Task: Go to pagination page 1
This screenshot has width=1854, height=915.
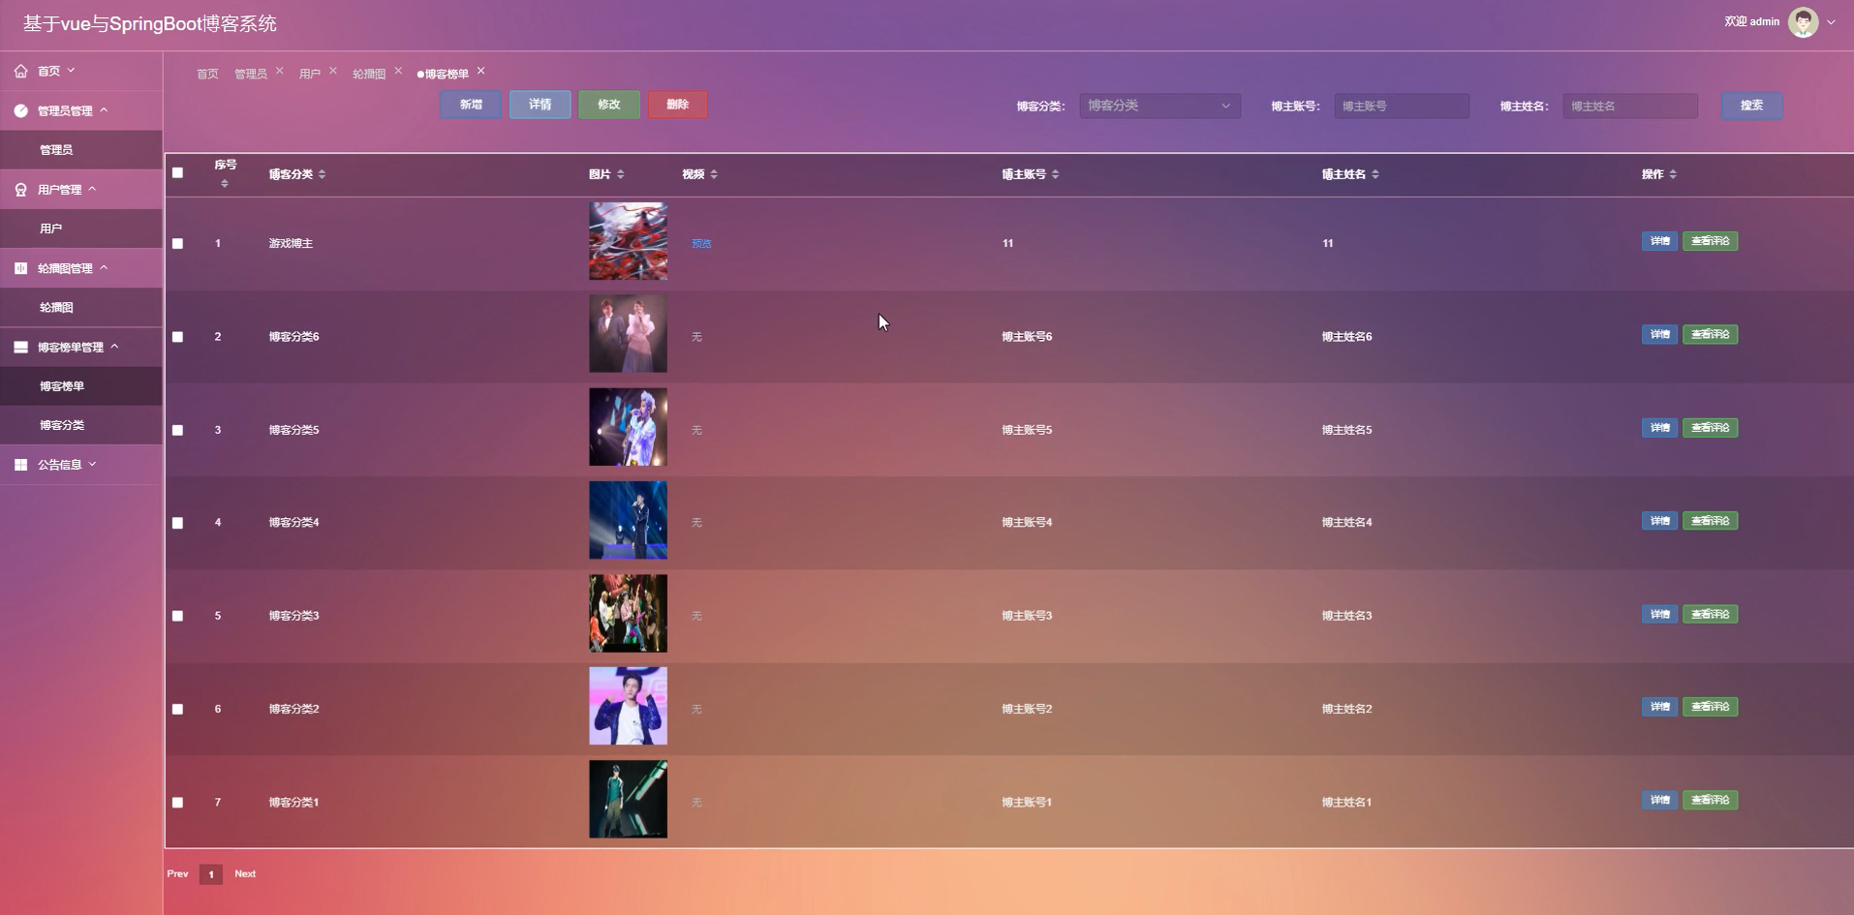Action: pyautogui.click(x=211, y=874)
